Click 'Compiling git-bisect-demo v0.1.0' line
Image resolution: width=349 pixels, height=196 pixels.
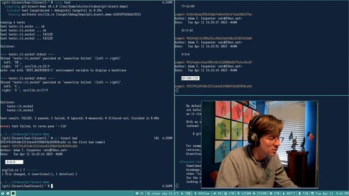(67, 6)
